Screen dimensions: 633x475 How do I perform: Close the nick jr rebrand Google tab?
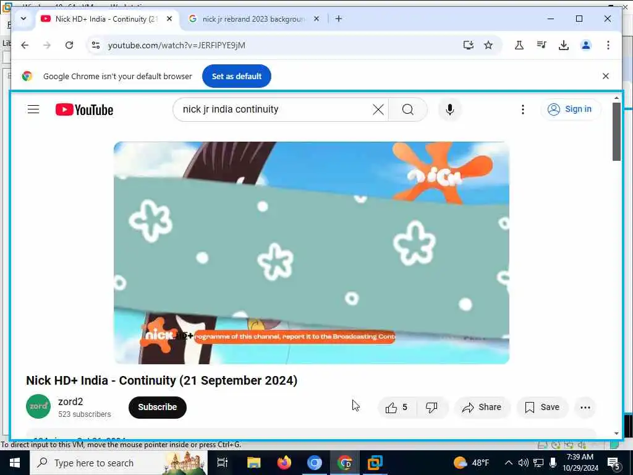coord(316,19)
